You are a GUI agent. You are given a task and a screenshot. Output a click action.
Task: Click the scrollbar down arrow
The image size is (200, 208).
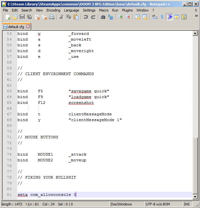pyautogui.click(x=195, y=197)
